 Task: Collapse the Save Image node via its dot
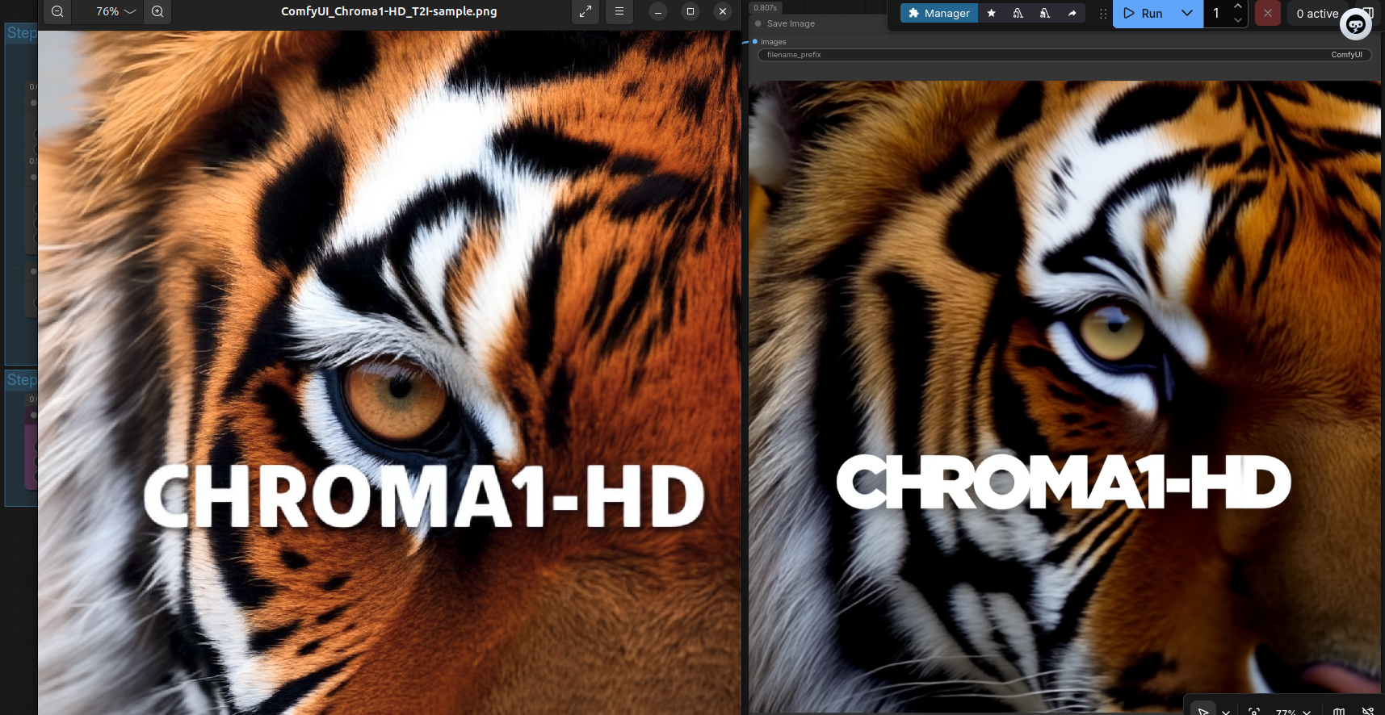pos(758,23)
